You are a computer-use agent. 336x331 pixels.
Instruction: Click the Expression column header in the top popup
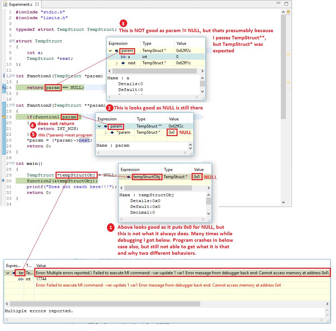(x=118, y=43)
